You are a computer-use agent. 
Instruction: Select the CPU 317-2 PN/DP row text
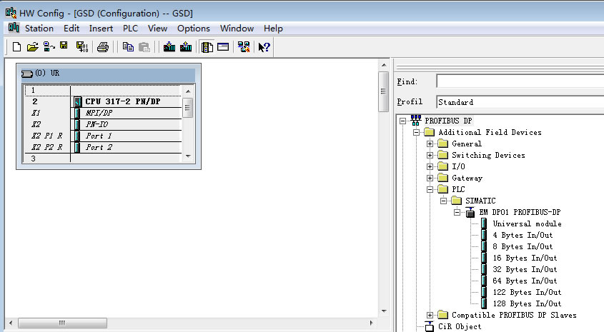click(122, 101)
